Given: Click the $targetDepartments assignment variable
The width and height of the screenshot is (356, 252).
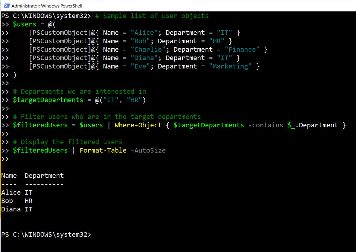Looking at the screenshot, I should 48,100.
